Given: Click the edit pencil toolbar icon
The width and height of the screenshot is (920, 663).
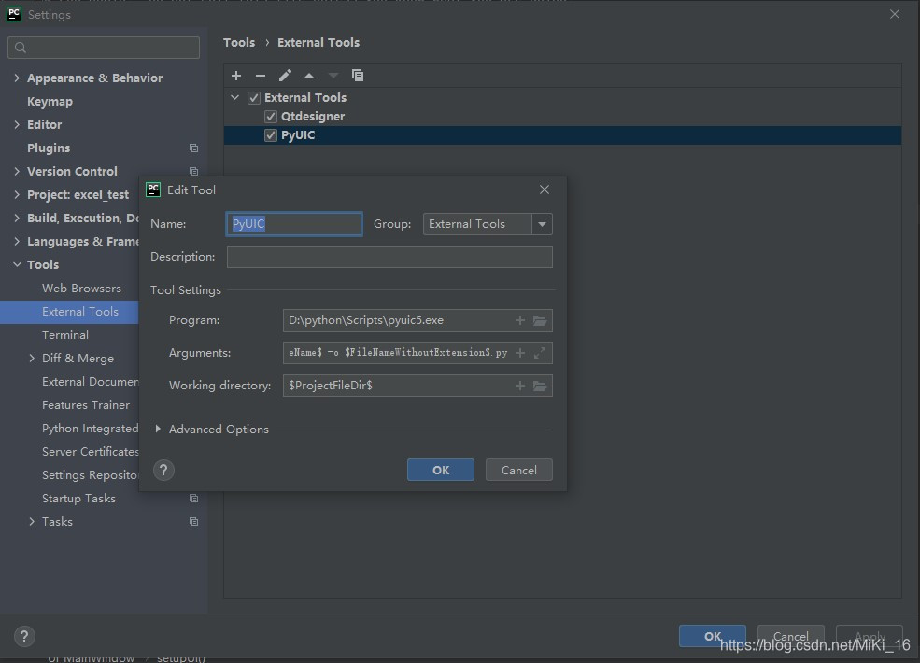Looking at the screenshot, I should [x=285, y=76].
